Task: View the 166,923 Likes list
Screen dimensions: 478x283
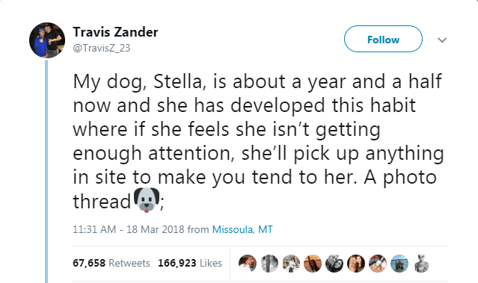Action: 190,263
